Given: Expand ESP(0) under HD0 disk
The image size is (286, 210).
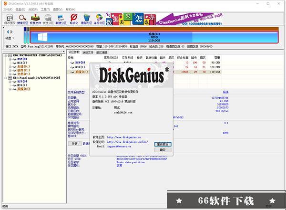Looking at the screenshot, I should pos(10,59).
